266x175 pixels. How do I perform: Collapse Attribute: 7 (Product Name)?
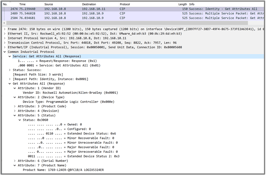tap(15, 165)
